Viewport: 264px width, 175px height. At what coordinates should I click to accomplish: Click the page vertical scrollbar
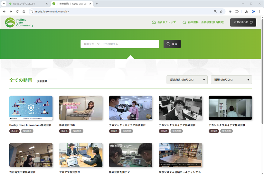[x=262, y=71]
